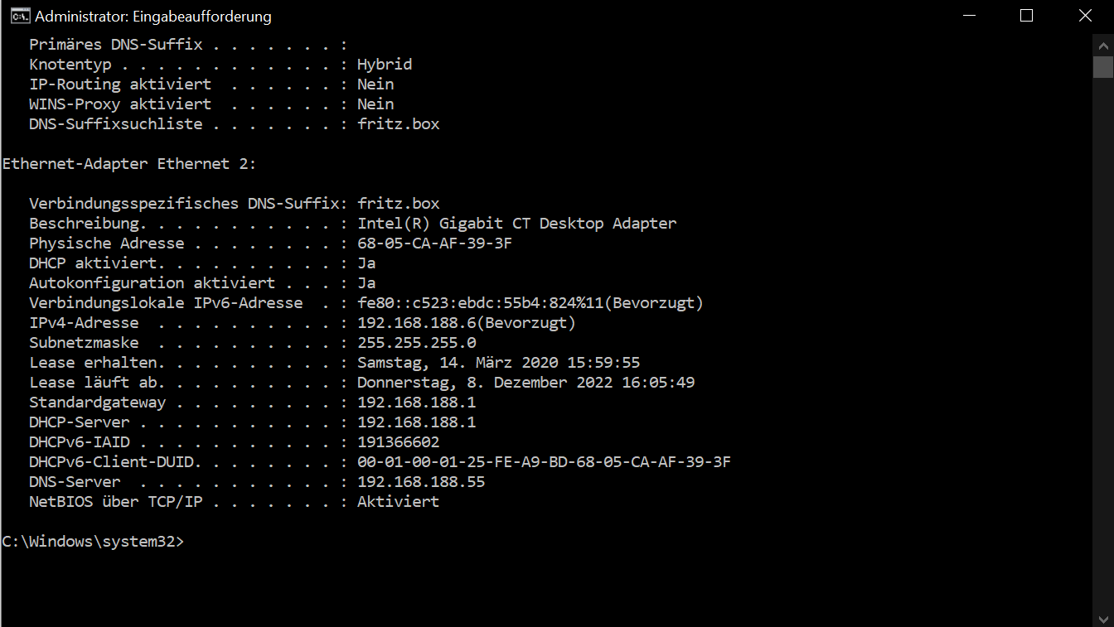Click the Intel(R) Gigabit CT Desktop Adapter text
This screenshot has width=1114, height=627.
tap(517, 224)
